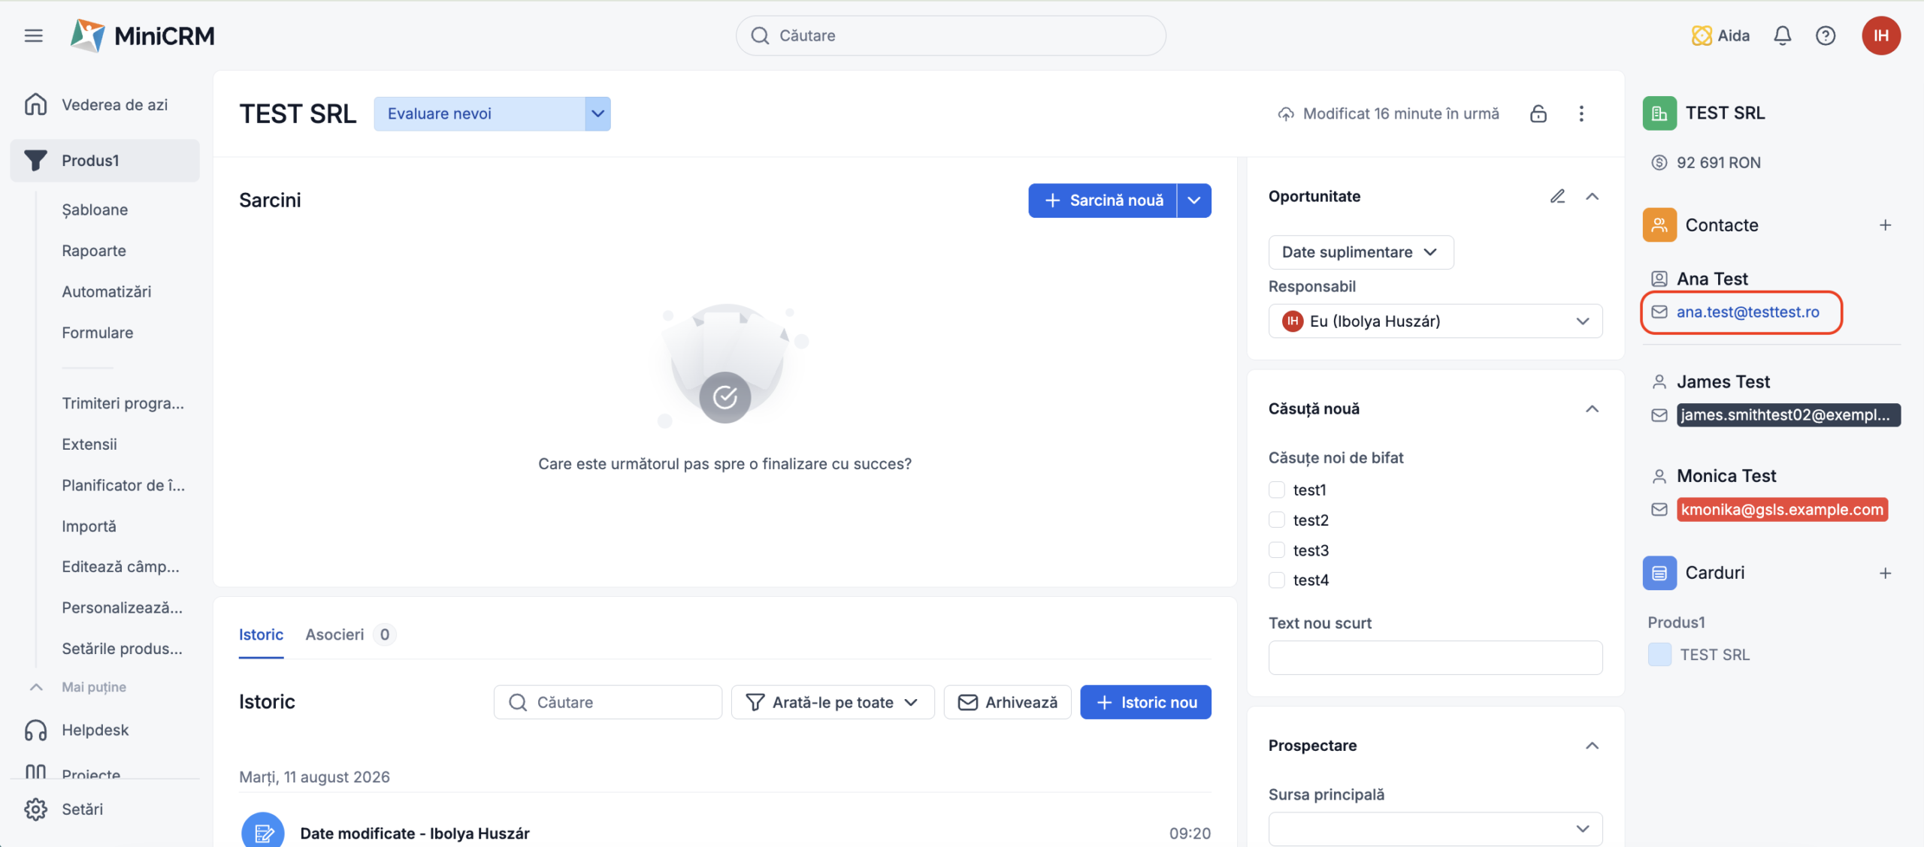Click the James Test person icon
Image resolution: width=1924 pixels, height=847 pixels.
coord(1659,382)
